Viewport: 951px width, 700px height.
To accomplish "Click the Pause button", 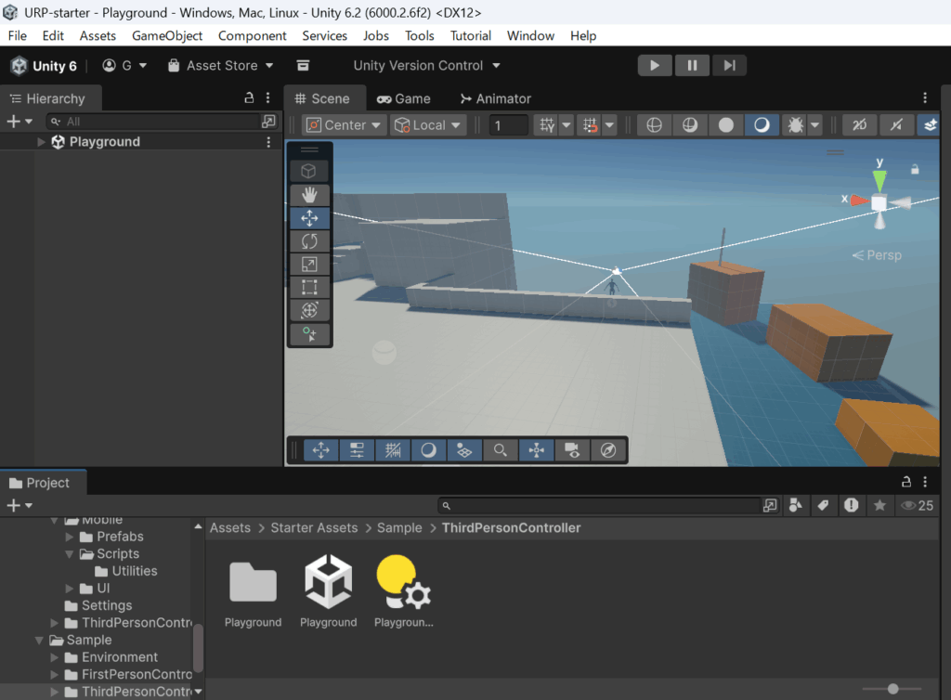I will tap(692, 65).
